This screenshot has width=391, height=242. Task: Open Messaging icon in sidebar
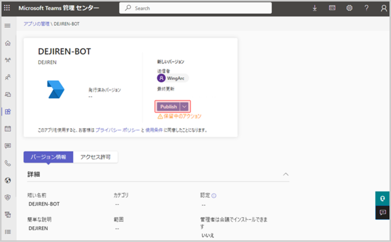tap(8, 146)
